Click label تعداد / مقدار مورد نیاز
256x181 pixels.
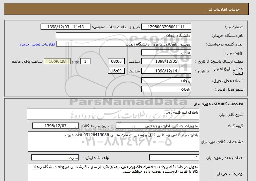[225, 158]
